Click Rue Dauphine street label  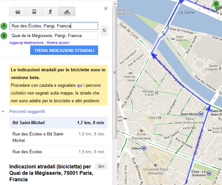coord(128,97)
